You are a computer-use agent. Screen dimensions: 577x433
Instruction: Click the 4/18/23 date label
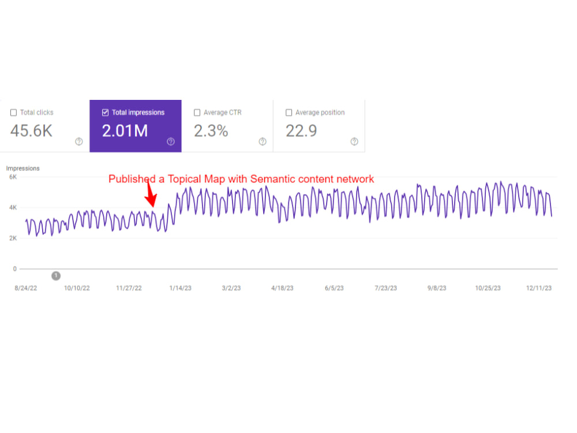(282, 288)
